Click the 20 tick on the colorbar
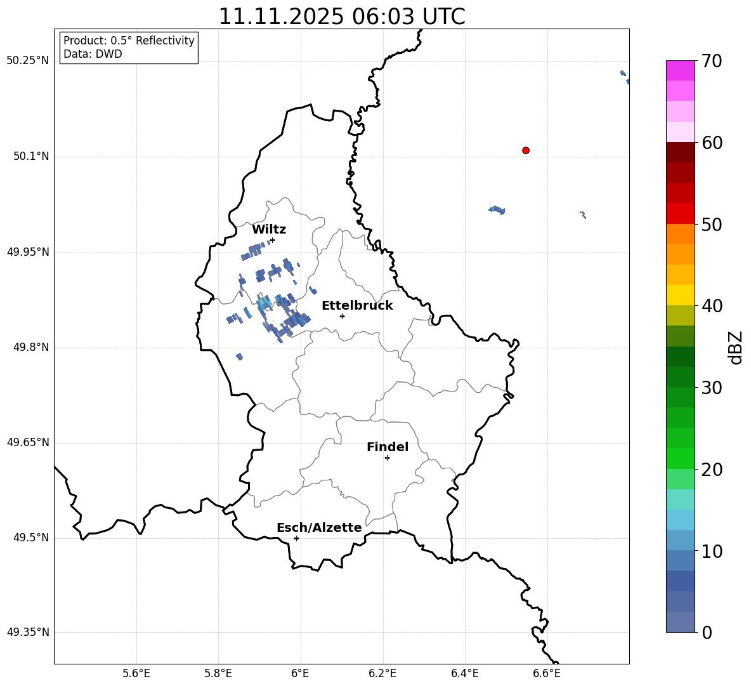The height and width of the screenshot is (686, 751). click(x=712, y=470)
